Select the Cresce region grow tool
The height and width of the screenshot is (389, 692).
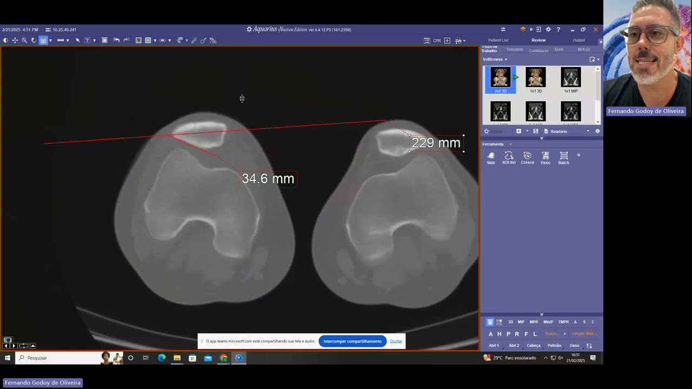tap(528, 158)
